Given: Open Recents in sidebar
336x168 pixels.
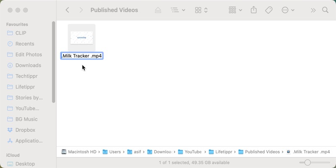Looking at the screenshot, I should (21, 44).
